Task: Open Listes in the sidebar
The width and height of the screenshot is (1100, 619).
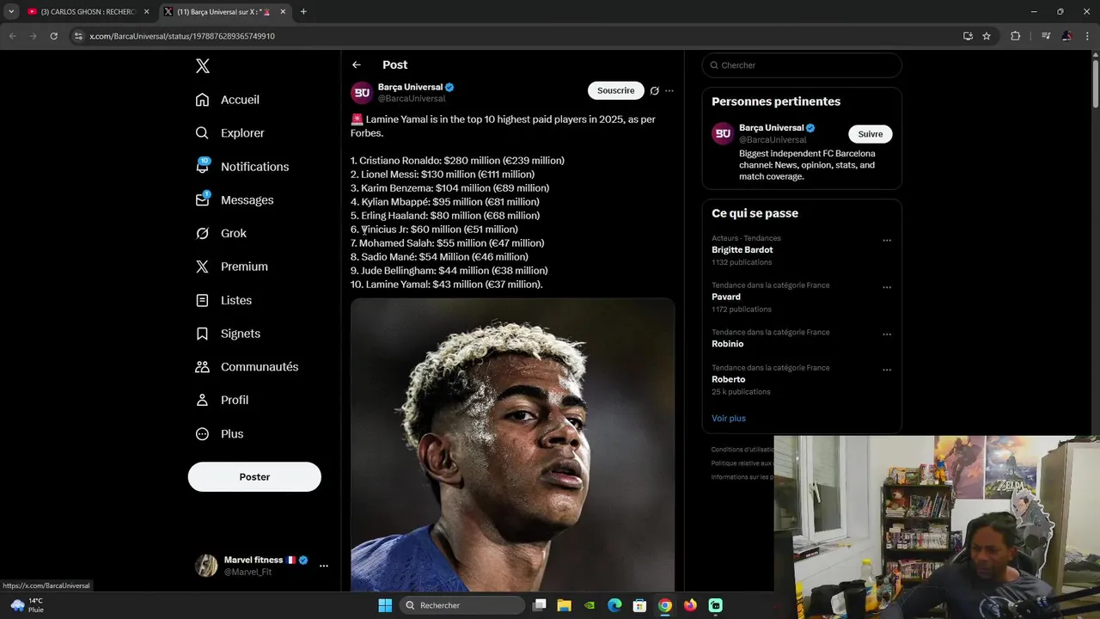Action: [x=223, y=300]
